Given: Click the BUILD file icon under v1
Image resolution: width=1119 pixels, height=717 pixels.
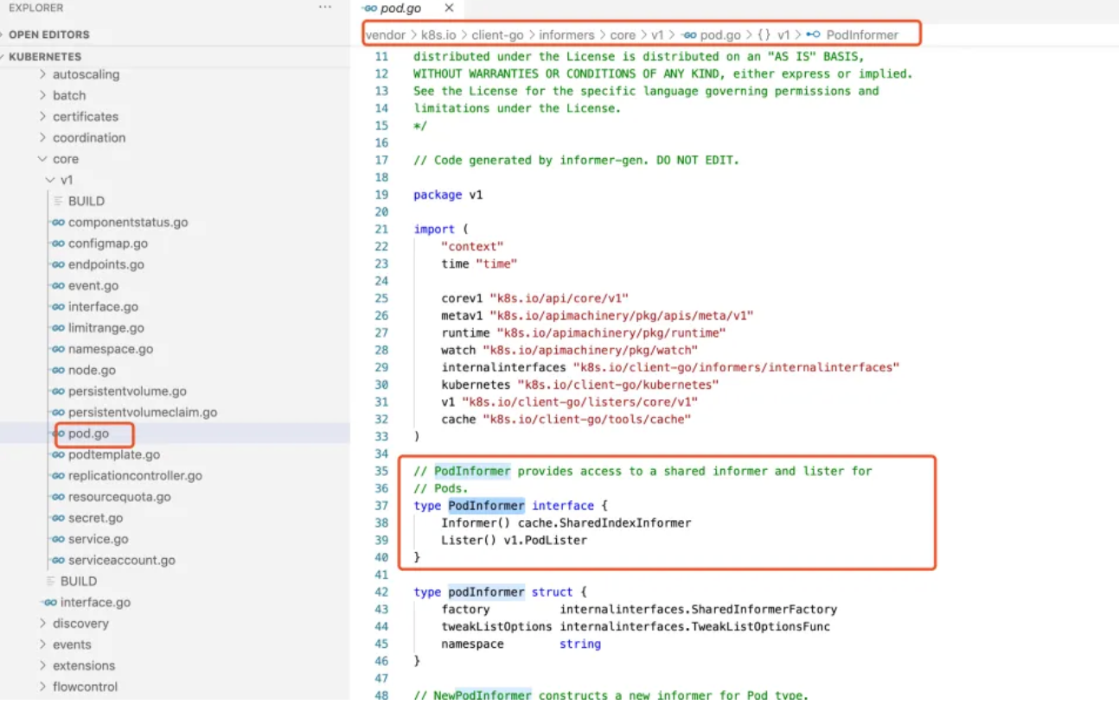Looking at the screenshot, I should [x=59, y=201].
